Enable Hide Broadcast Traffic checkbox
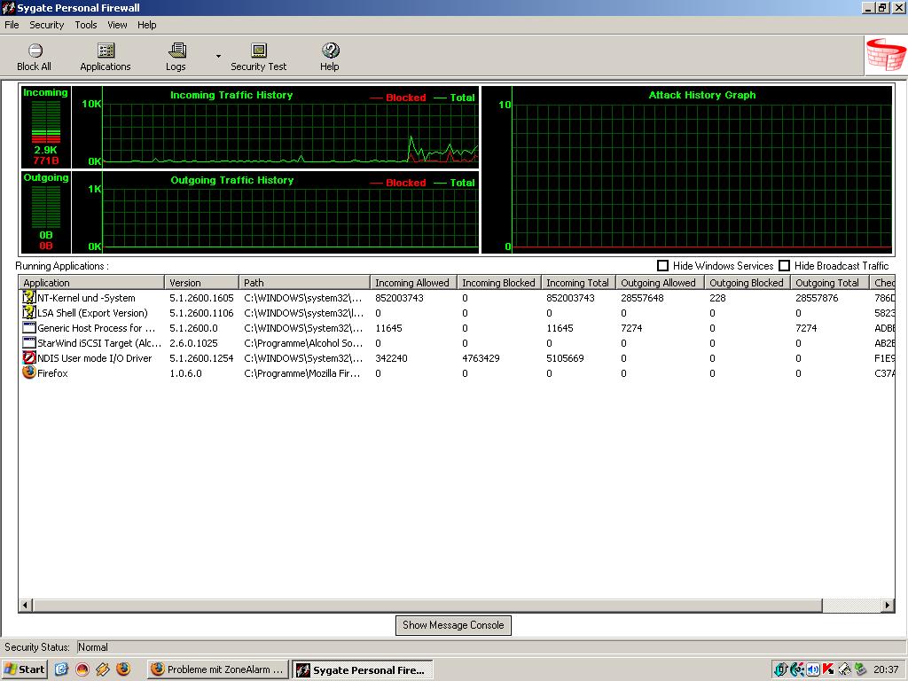Viewport: 908px width, 681px height. (x=785, y=266)
